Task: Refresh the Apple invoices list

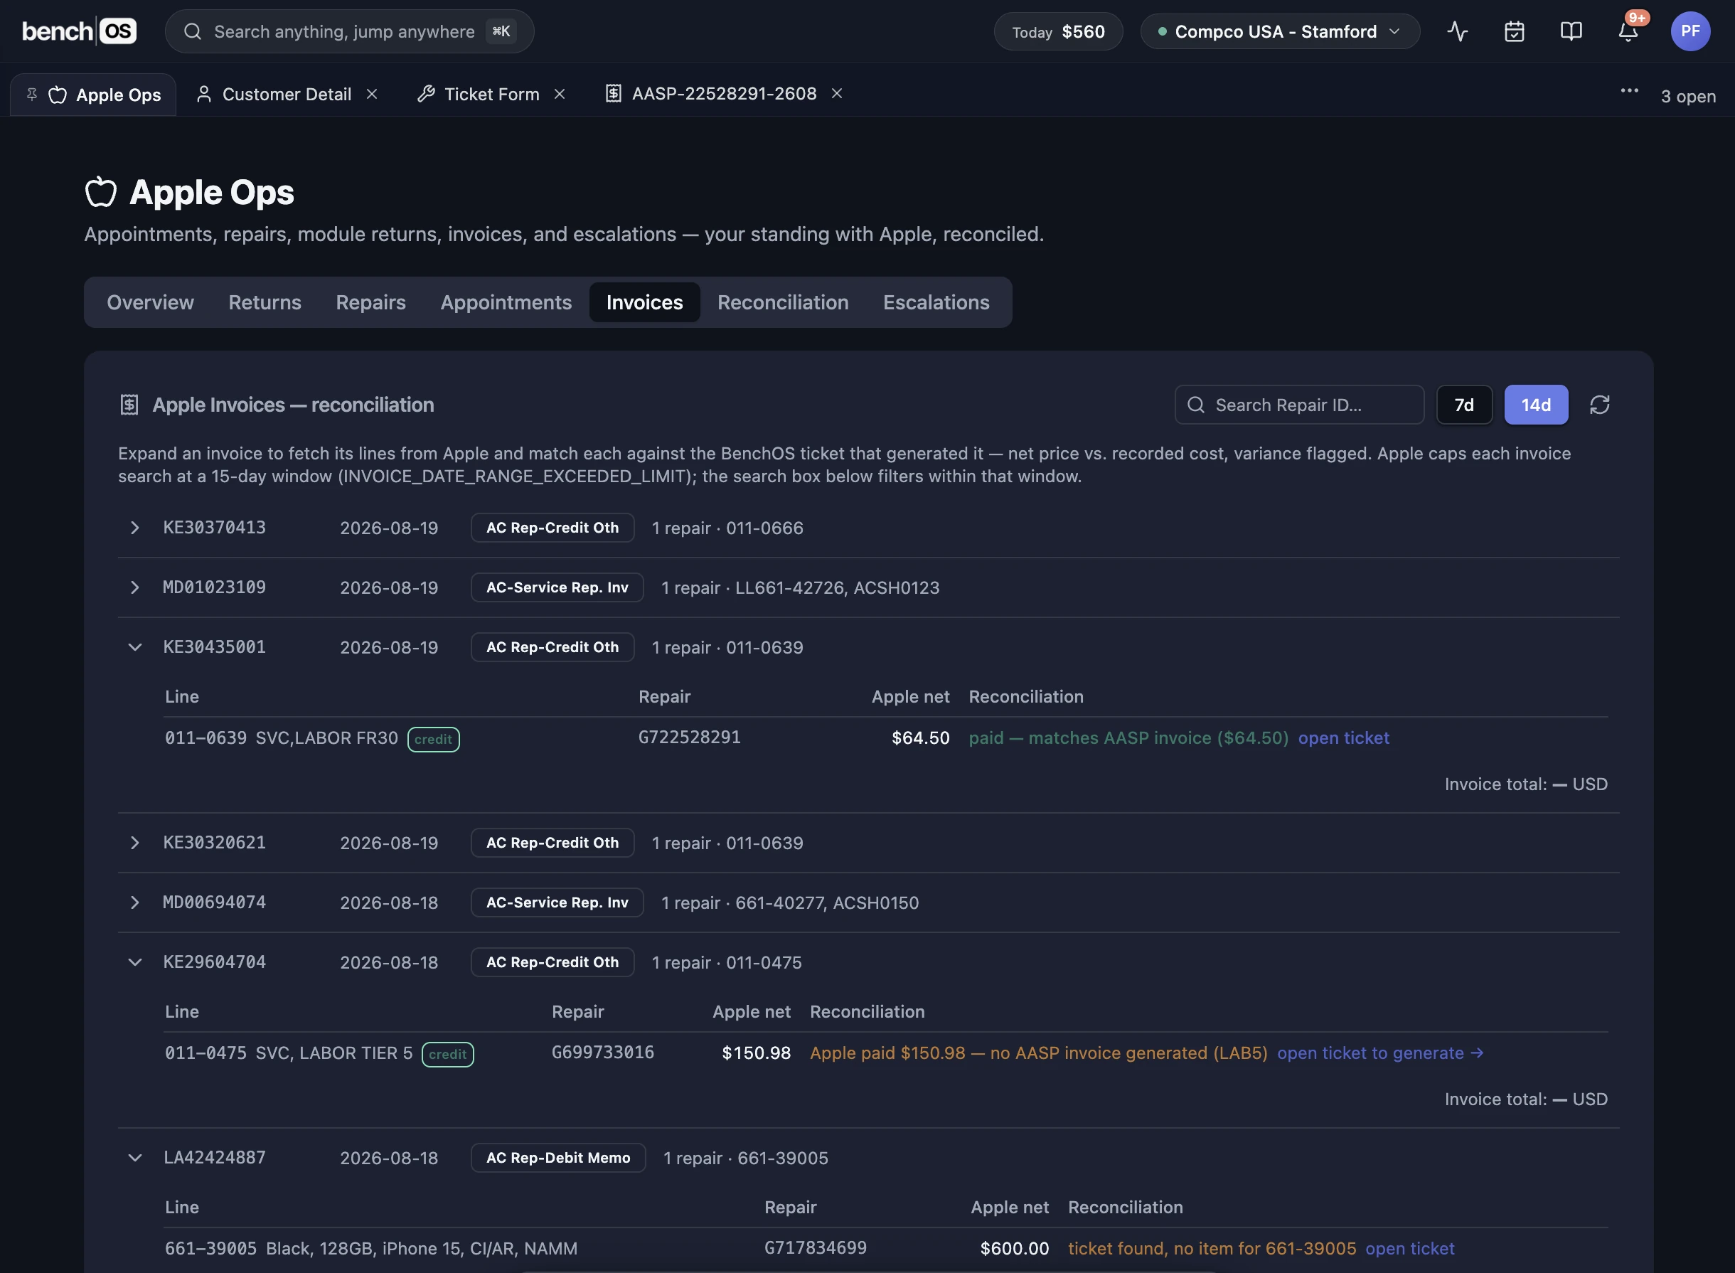Action: coord(1599,405)
